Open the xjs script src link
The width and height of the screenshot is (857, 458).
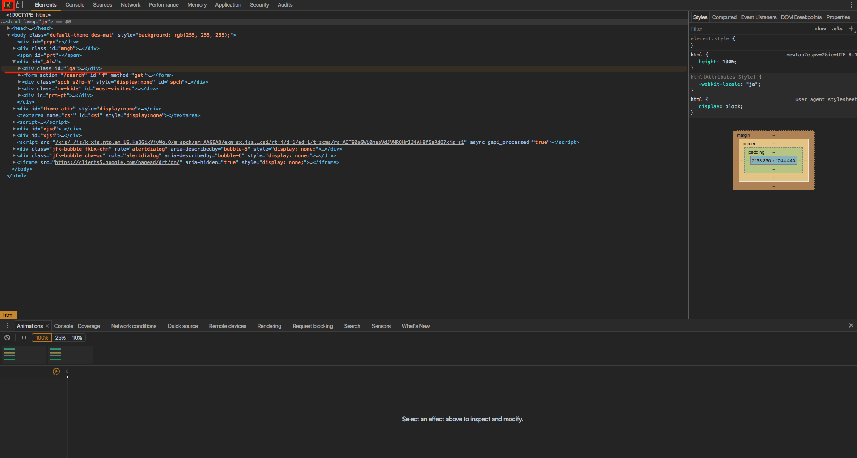[259, 142]
